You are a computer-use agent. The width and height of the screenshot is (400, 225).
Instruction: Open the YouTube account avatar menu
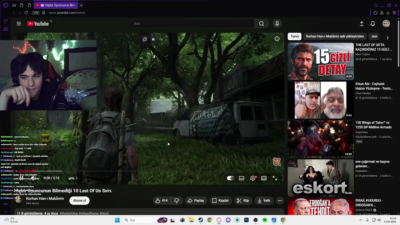pyautogui.click(x=386, y=24)
